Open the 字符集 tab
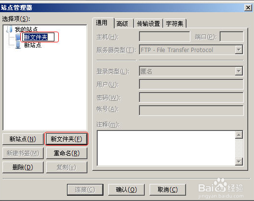The height and width of the screenshot is (201, 254). click(x=175, y=24)
